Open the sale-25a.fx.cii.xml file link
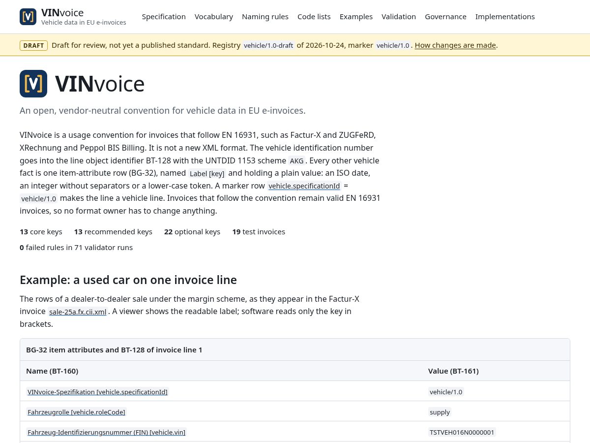The image size is (590, 443). [x=78, y=312]
